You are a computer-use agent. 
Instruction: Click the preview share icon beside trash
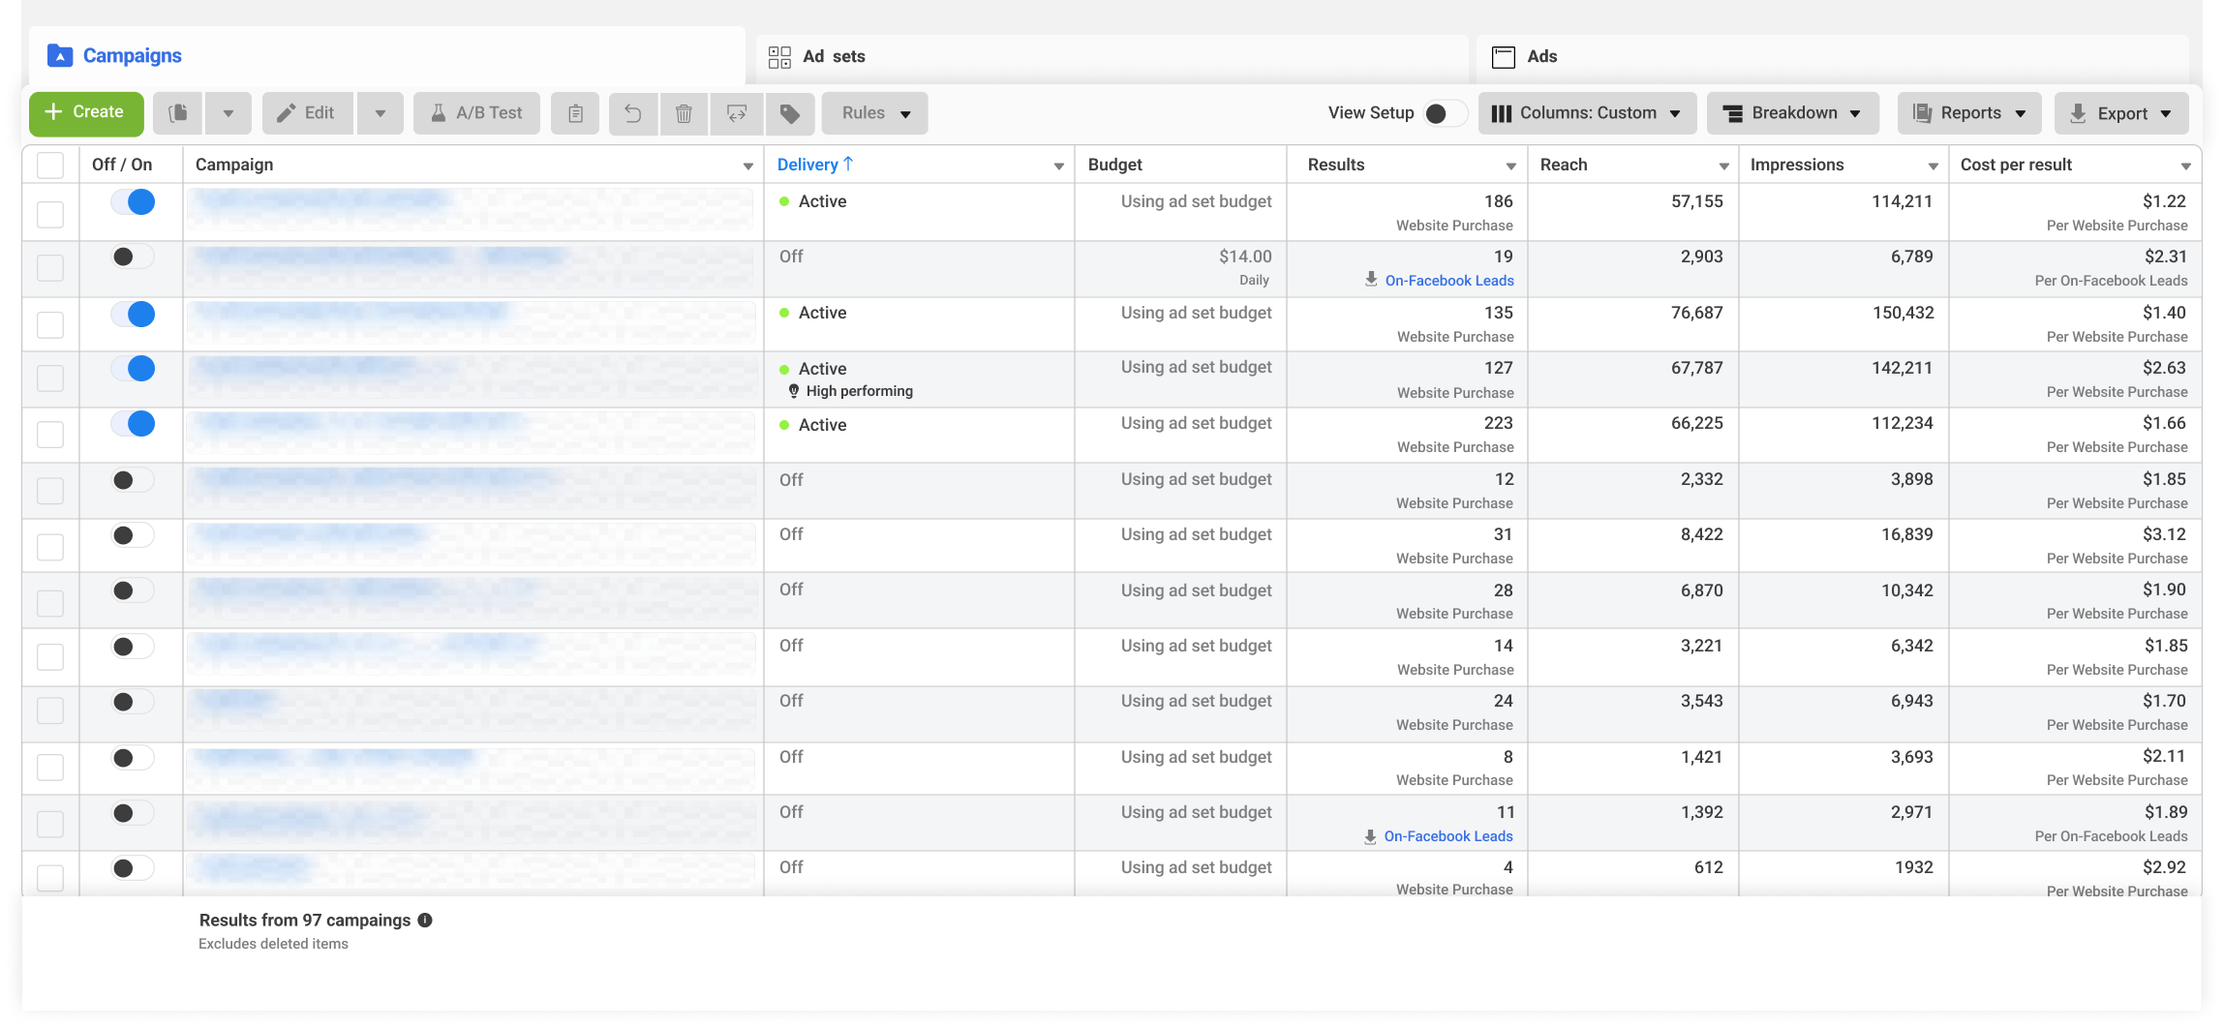click(x=737, y=113)
